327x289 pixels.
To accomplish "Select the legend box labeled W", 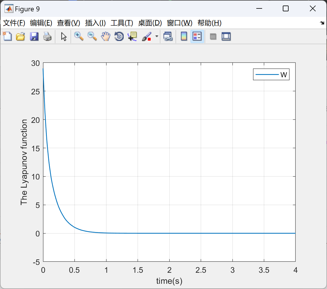I will click(271, 74).
